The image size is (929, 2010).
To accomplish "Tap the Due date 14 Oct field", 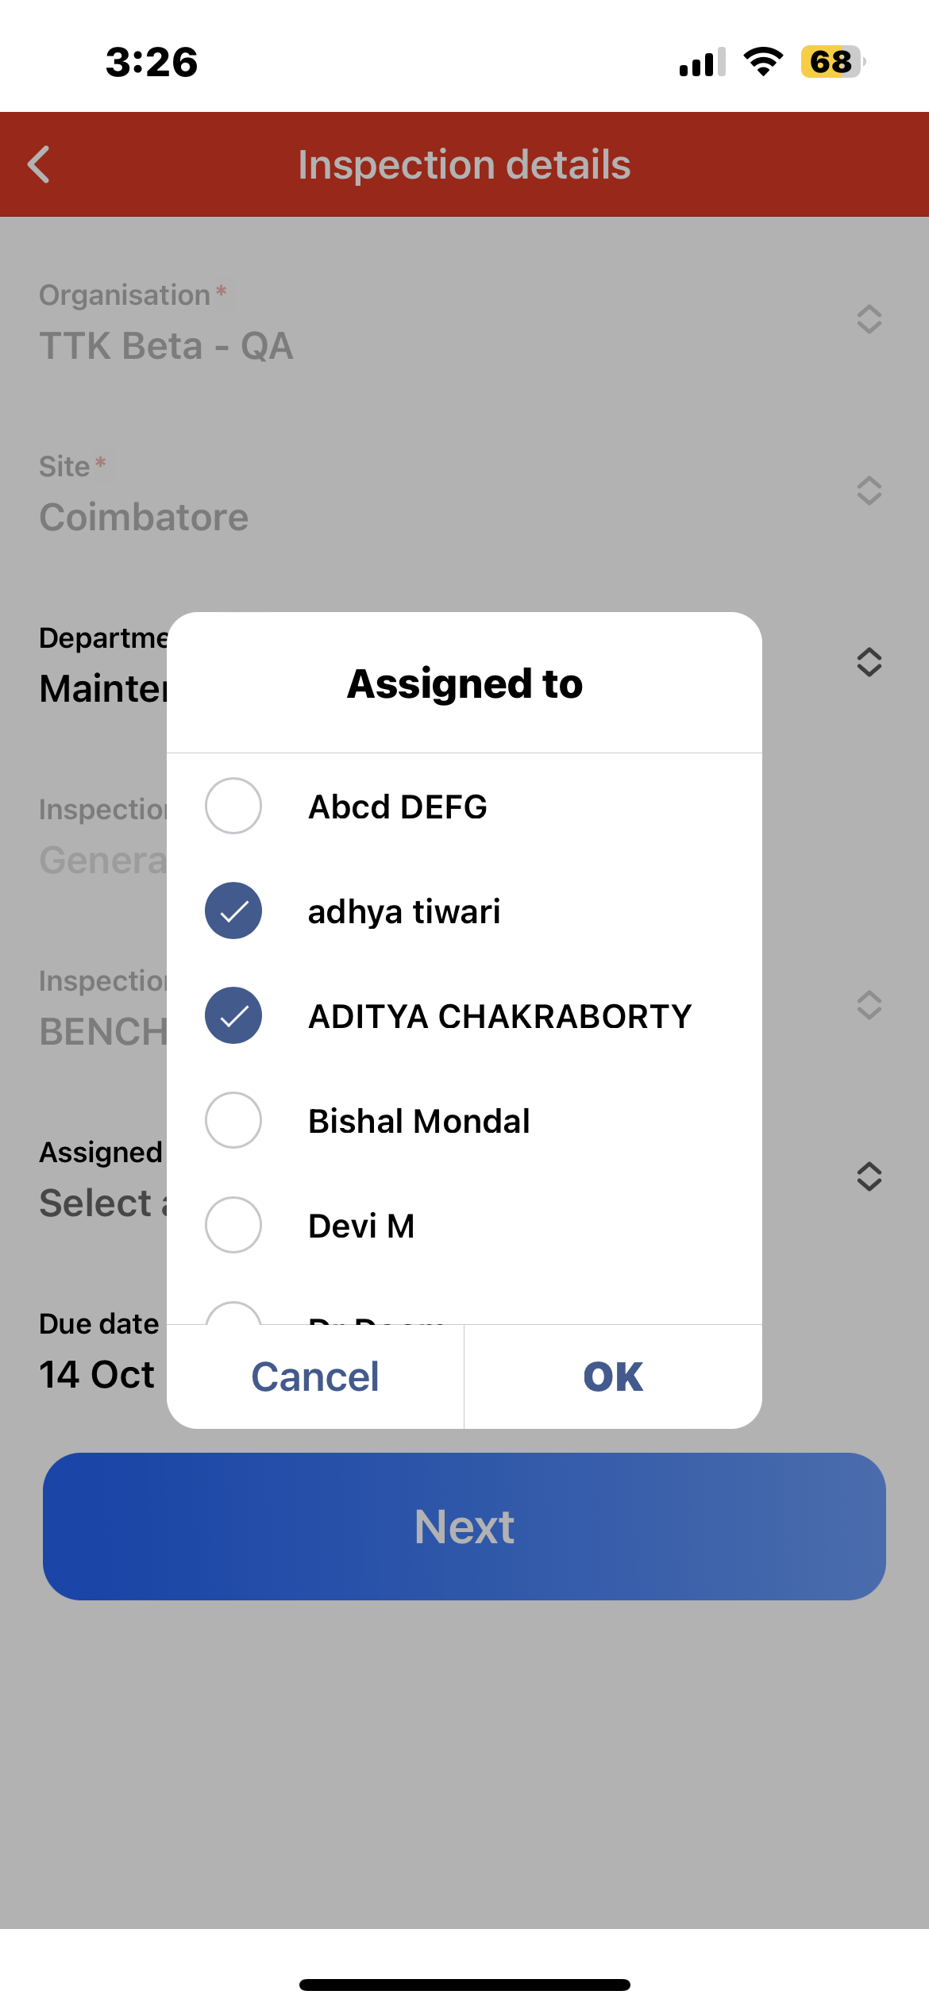I will [97, 1373].
